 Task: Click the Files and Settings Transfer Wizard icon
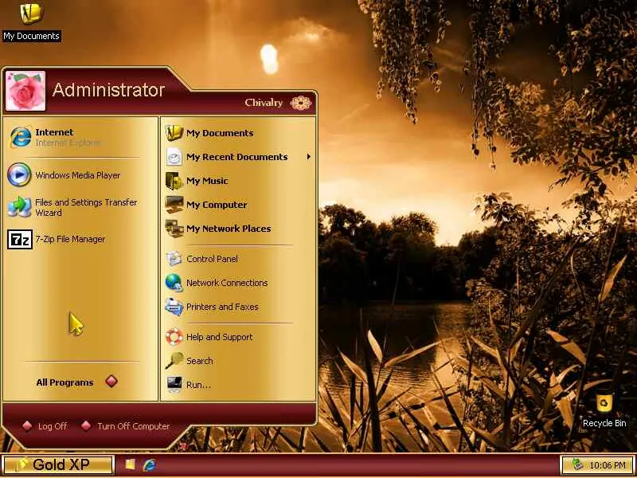tap(19, 207)
